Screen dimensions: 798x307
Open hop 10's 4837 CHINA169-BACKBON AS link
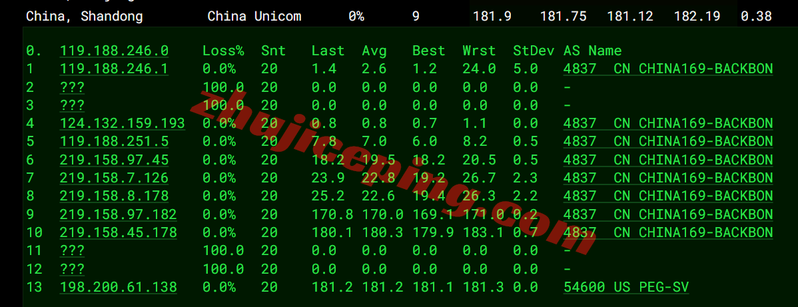pos(668,232)
